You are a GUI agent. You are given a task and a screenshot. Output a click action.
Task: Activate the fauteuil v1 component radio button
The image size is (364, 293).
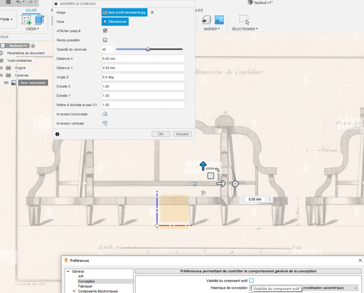(33, 46)
